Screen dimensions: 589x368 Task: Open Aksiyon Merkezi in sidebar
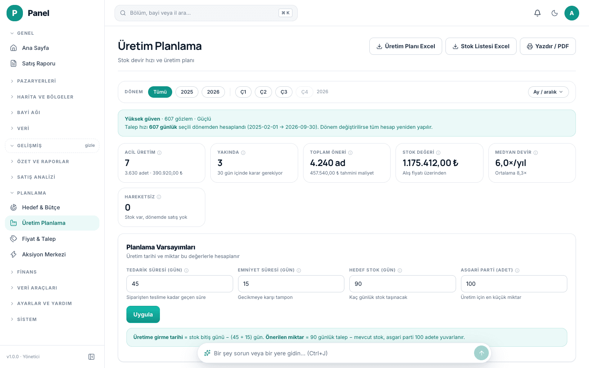pyautogui.click(x=52, y=254)
